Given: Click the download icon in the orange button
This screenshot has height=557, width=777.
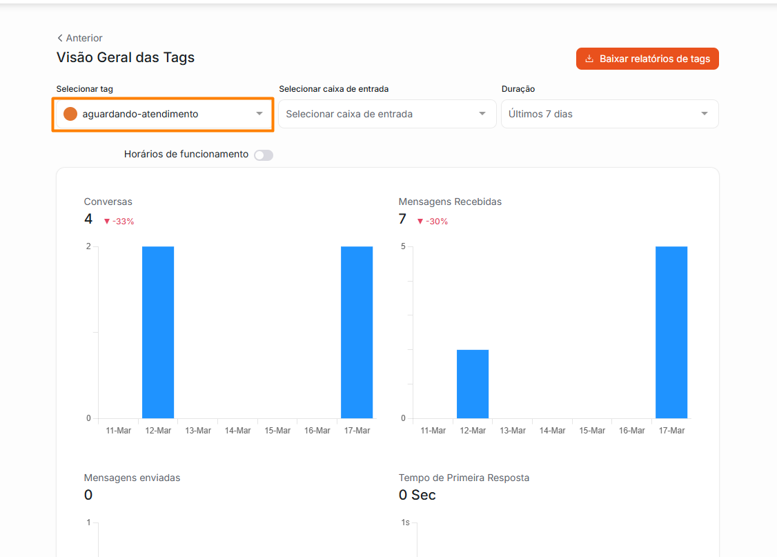Looking at the screenshot, I should click(589, 59).
